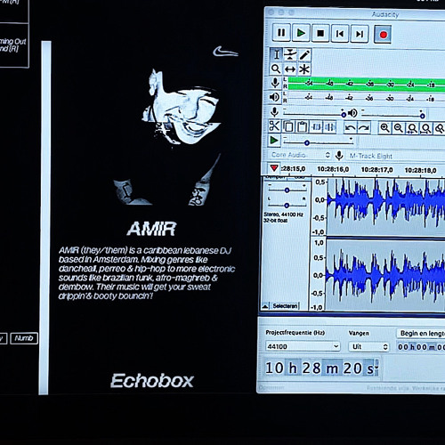Click the track gain slider knob
The height and width of the screenshot is (445, 445).
coord(287,190)
